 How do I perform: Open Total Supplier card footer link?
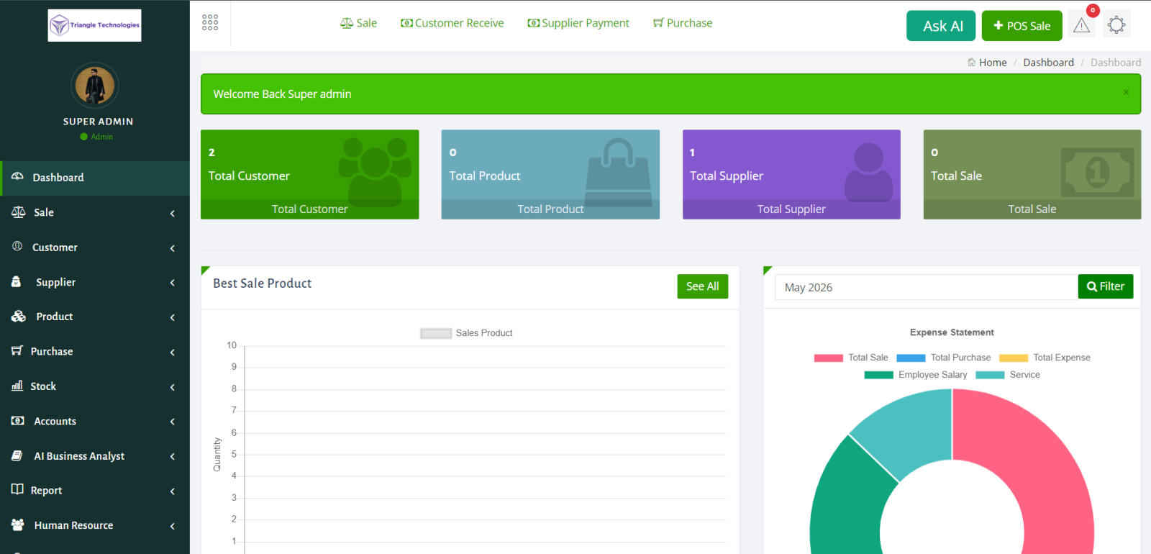click(x=791, y=209)
